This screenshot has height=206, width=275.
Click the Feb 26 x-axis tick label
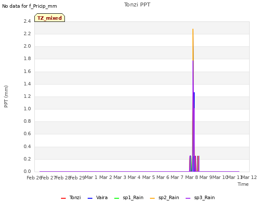tap(34, 178)
